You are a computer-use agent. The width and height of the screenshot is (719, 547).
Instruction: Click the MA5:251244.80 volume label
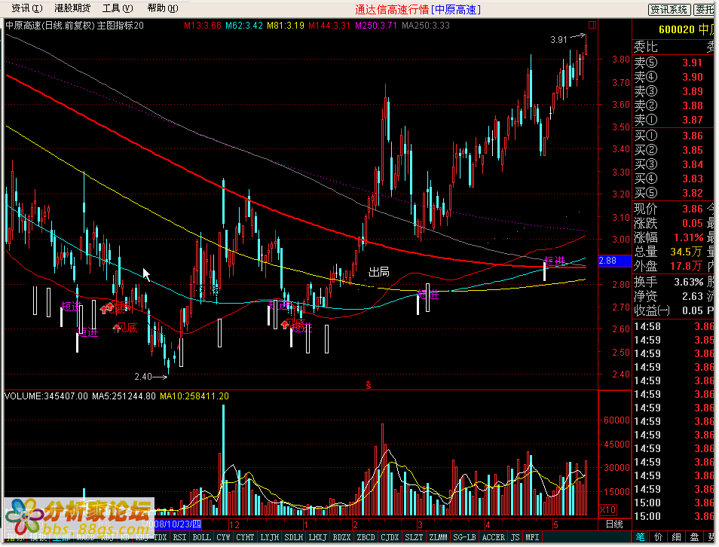tap(124, 396)
